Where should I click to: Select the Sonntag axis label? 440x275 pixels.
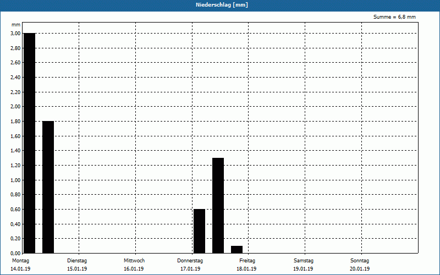coord(360,261)
